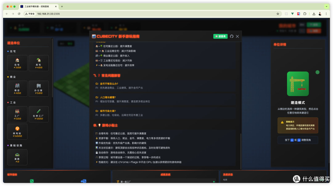The image size is (333, 186).
Task: Click the 工业 category label in sidebar
Action: tap(13, 103)
